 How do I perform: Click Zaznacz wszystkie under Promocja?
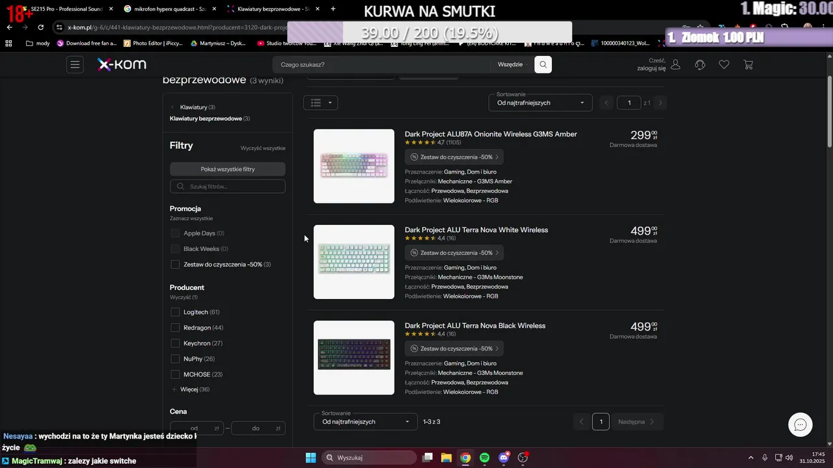click(x=191, y=218)
